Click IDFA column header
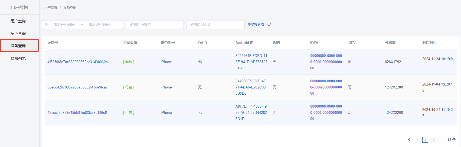This screenshot has height=147, width=461. 314,43
